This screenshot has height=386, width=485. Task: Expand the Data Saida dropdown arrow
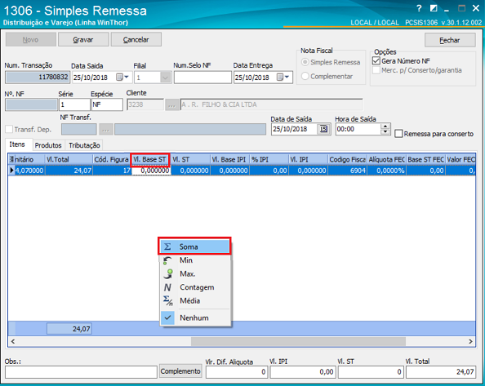(x=127, y=77)
